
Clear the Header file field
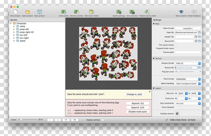(196, 37)
